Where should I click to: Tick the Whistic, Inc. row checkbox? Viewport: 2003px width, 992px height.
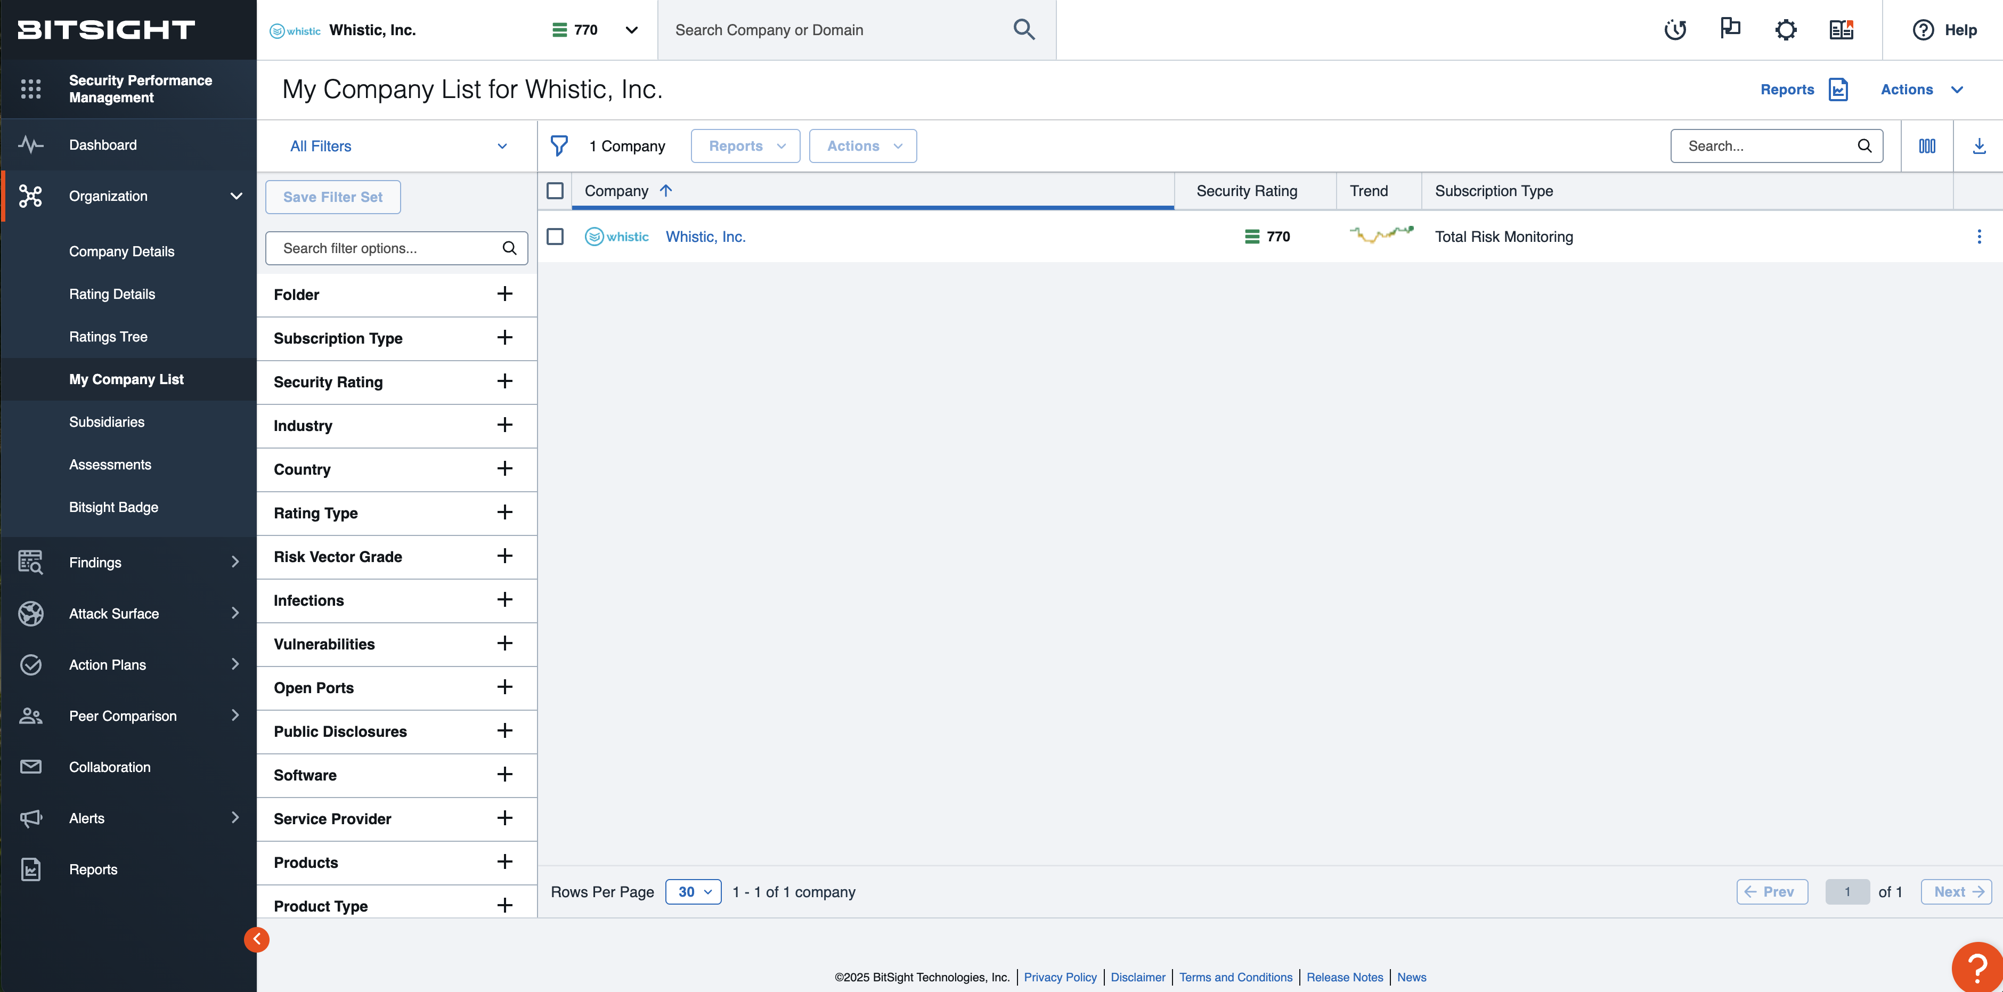click(x=555, y=237)
